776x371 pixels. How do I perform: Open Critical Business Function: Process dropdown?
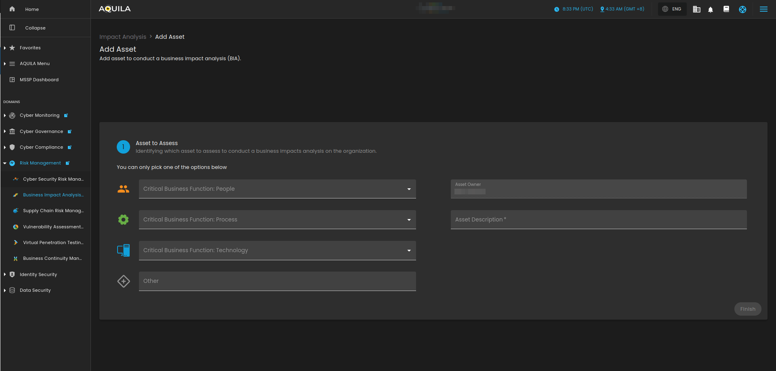click(x=277, y=219)
